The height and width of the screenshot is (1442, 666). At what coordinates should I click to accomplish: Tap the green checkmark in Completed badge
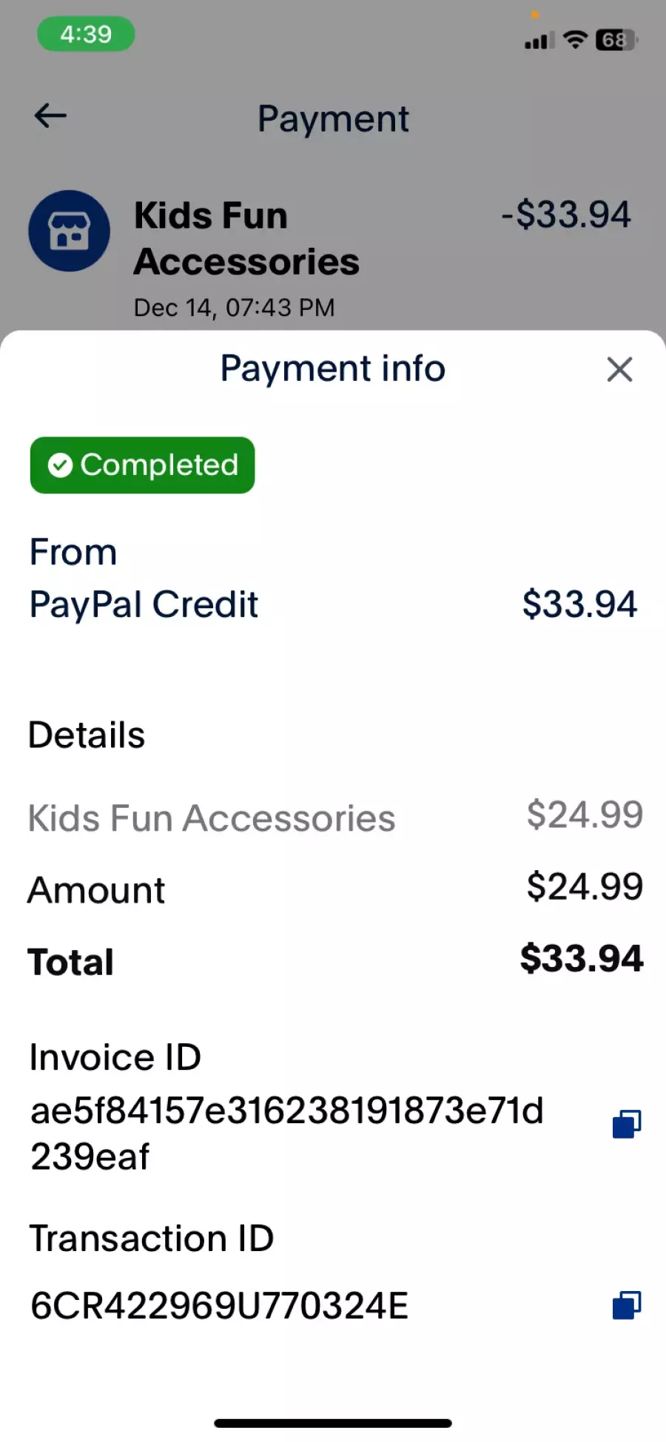[x=60, y=465]
